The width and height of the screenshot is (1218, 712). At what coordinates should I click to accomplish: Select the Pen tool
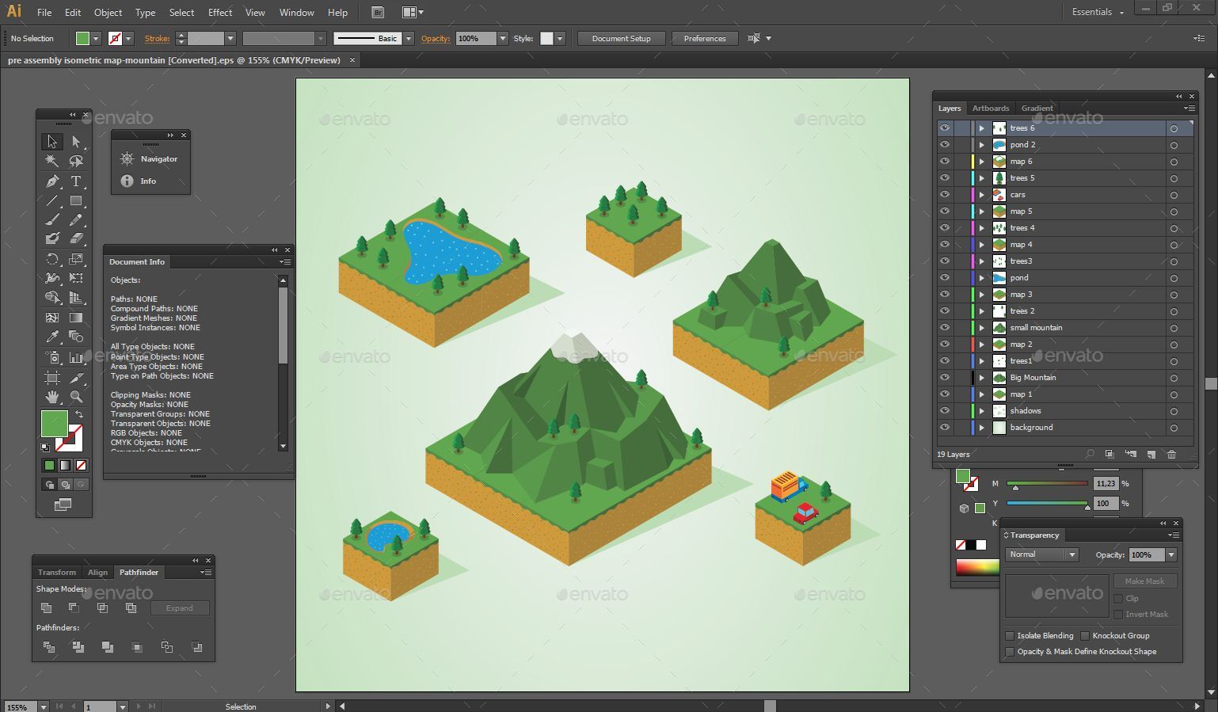pyautogui.click(x=51, y=180)
